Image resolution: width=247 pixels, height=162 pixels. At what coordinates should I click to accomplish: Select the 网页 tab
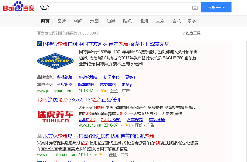pos(45,21)
